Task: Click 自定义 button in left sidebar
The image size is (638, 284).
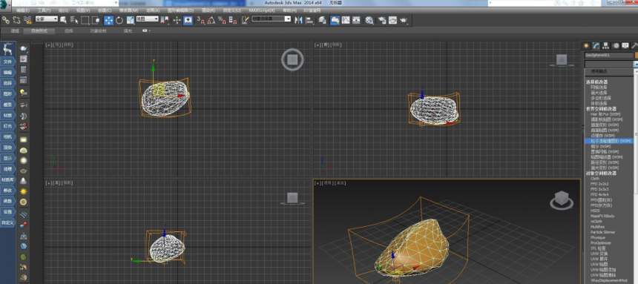Action: 7,222
